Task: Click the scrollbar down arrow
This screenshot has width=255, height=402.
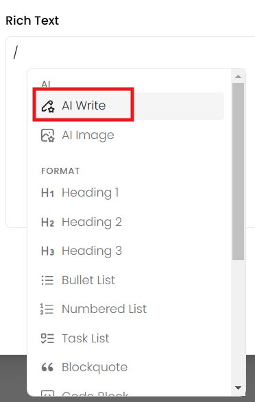Action: 239,388
